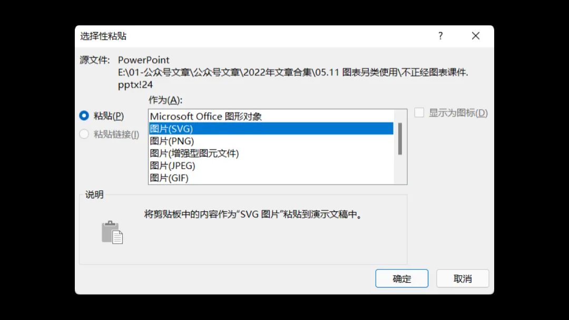
Task: Select 图片(PNG) format option
Action: 271,141
